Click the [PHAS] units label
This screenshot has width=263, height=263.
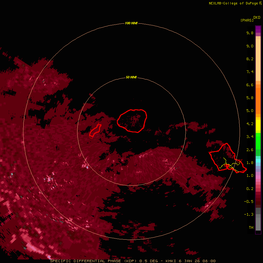coord(247,20)
